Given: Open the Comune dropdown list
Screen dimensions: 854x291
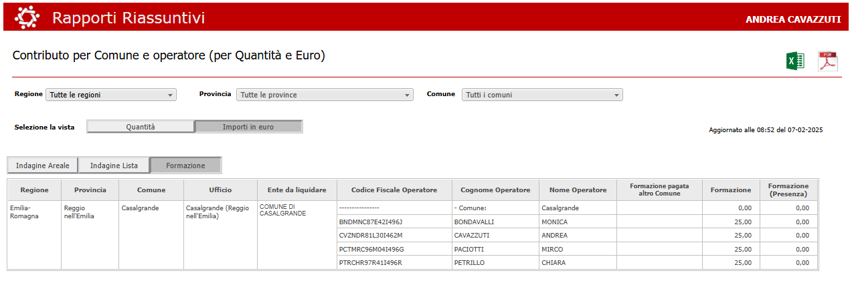Looking at the screenshot, I should (x=542, y=95).
